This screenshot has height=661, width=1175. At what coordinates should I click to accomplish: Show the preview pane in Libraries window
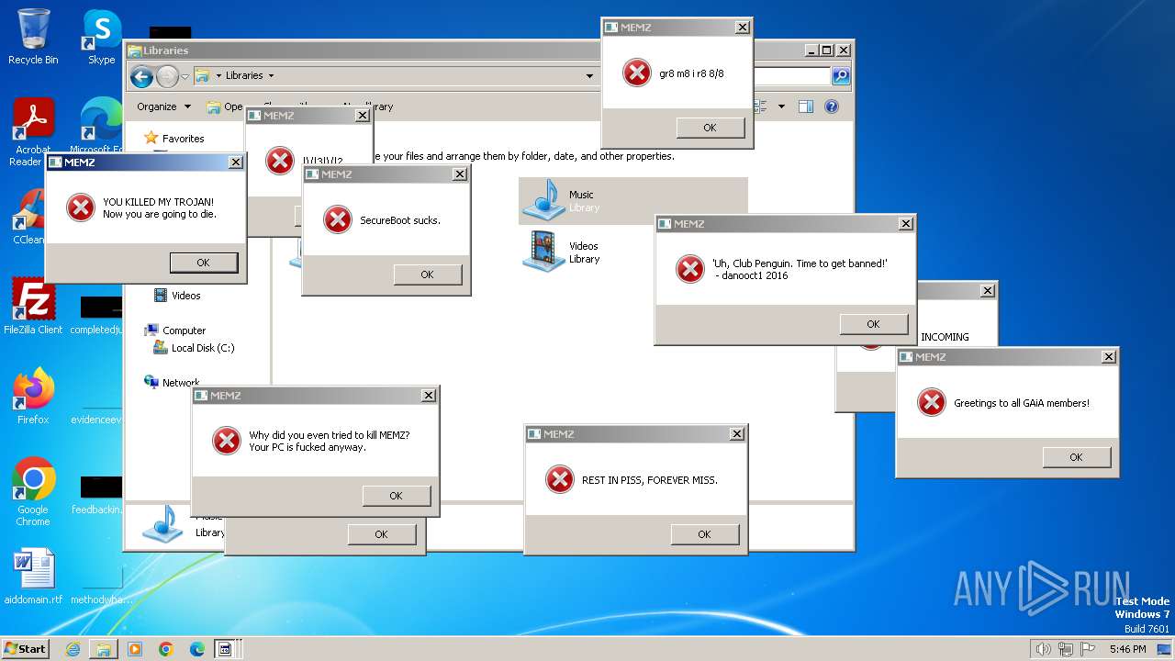(x=805, y=106)
